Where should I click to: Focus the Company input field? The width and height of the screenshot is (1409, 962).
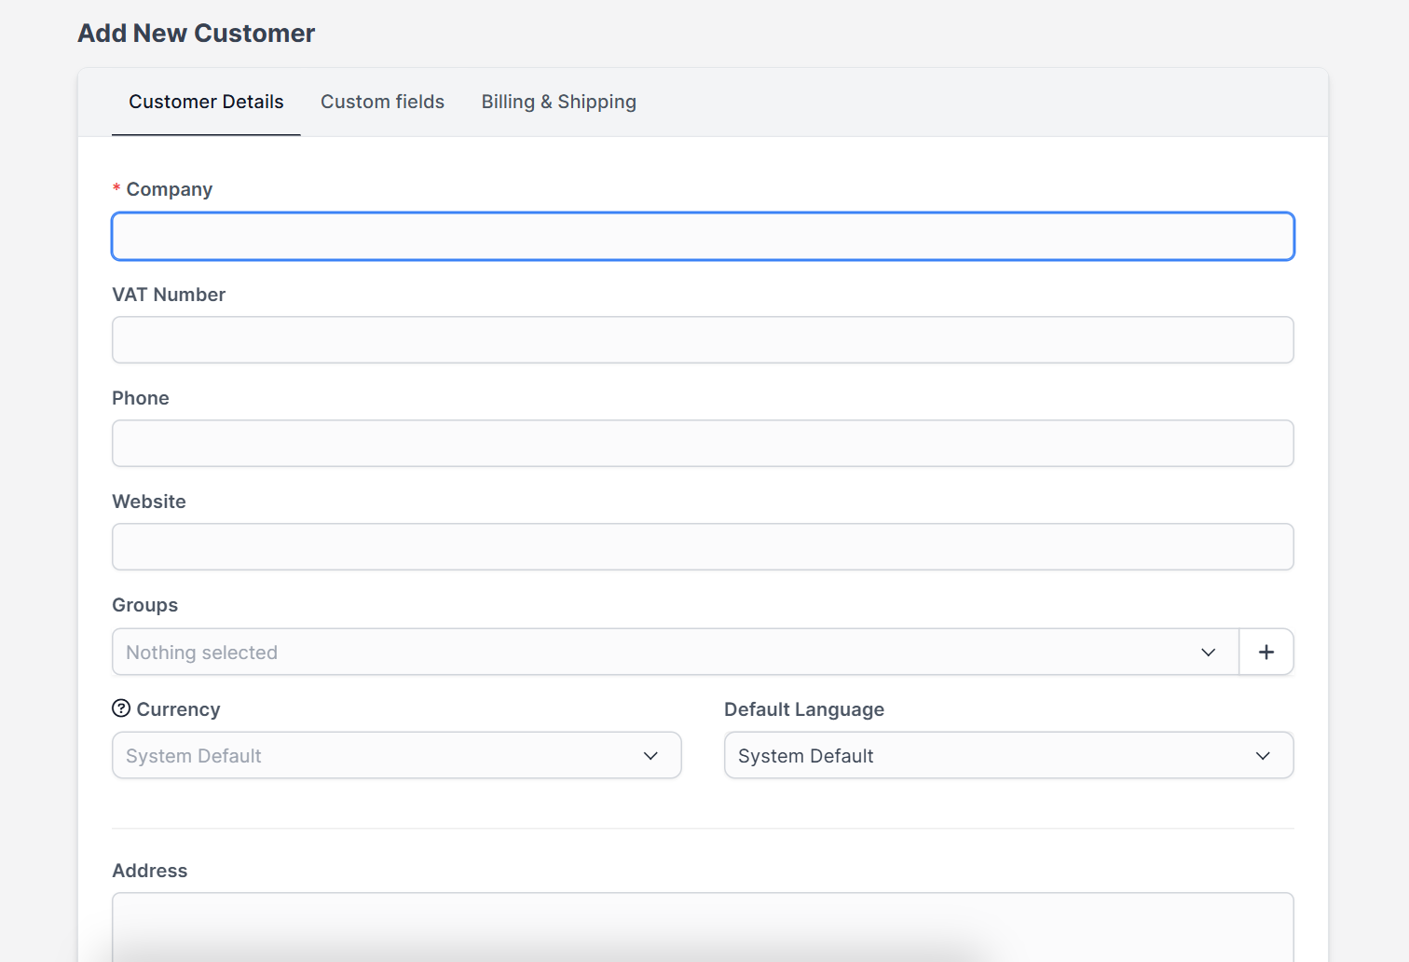703,236
